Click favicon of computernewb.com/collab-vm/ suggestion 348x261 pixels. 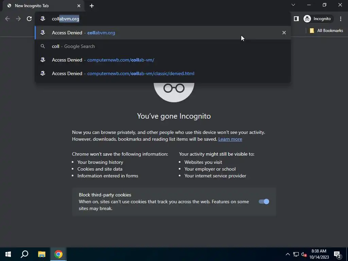tap(43, 60)
